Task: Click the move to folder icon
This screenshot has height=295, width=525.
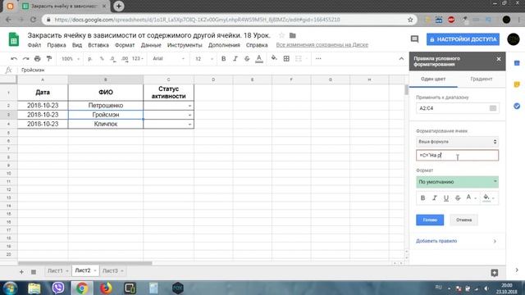Action: pyautogui.click(x=292, y=35)
